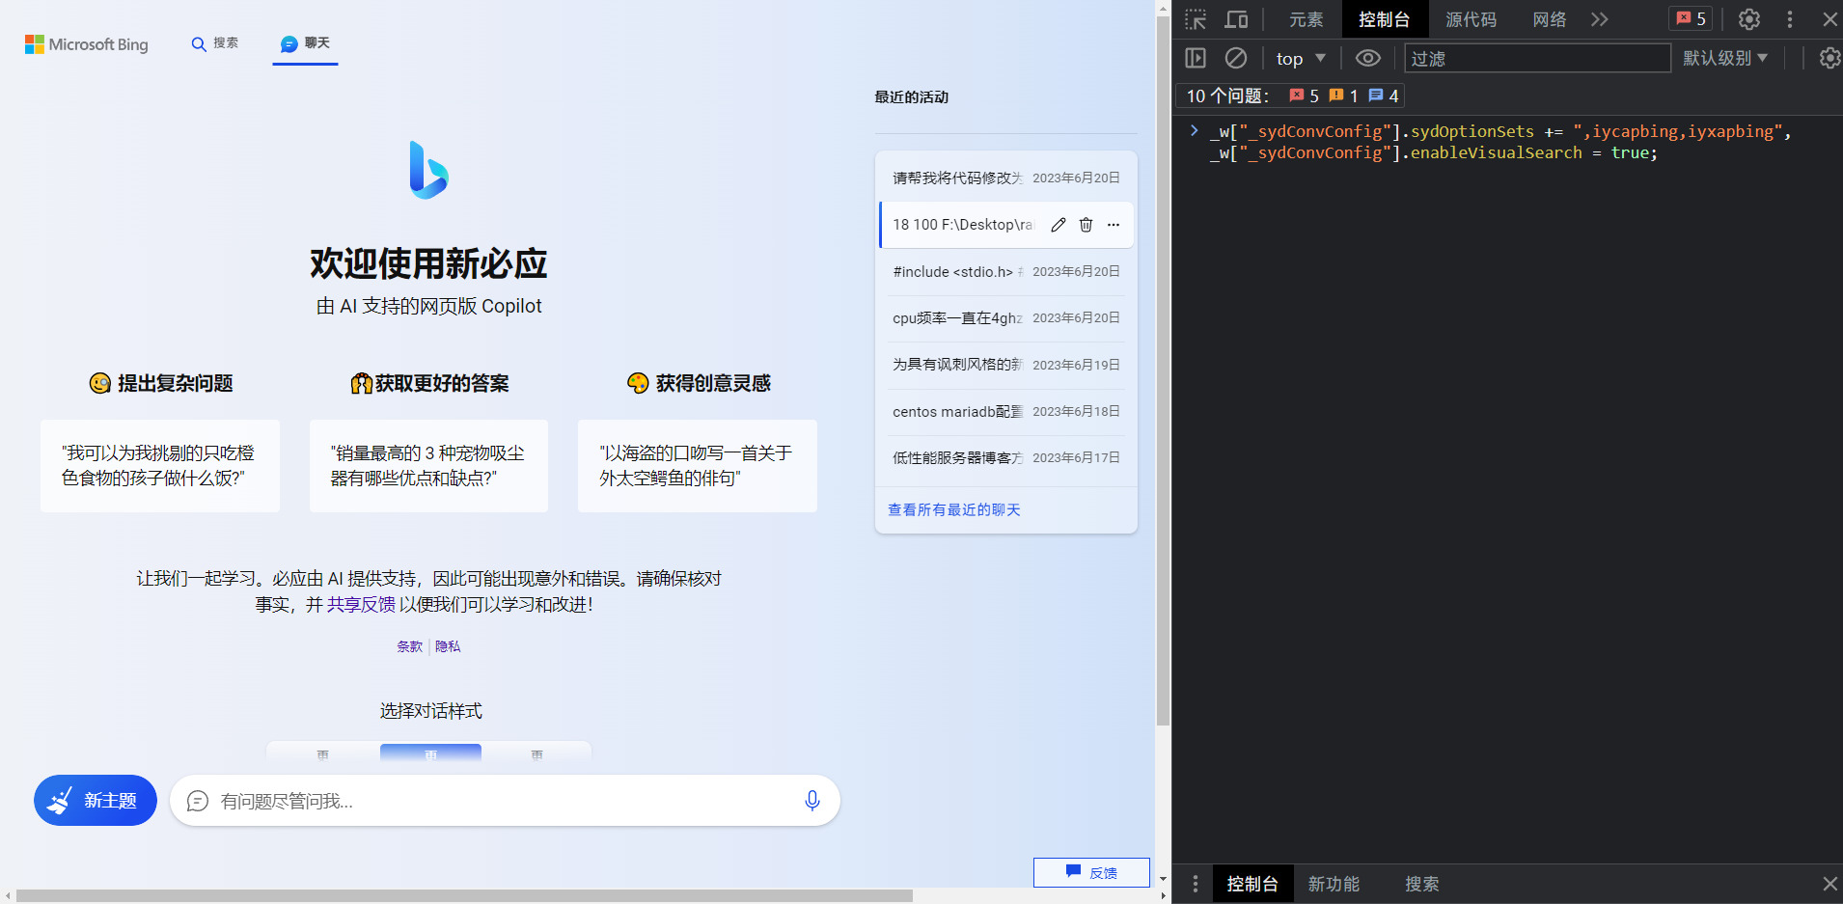
Task: Click the 5 errors badge in DevTools toolbar
Action: pos(1691,18)
